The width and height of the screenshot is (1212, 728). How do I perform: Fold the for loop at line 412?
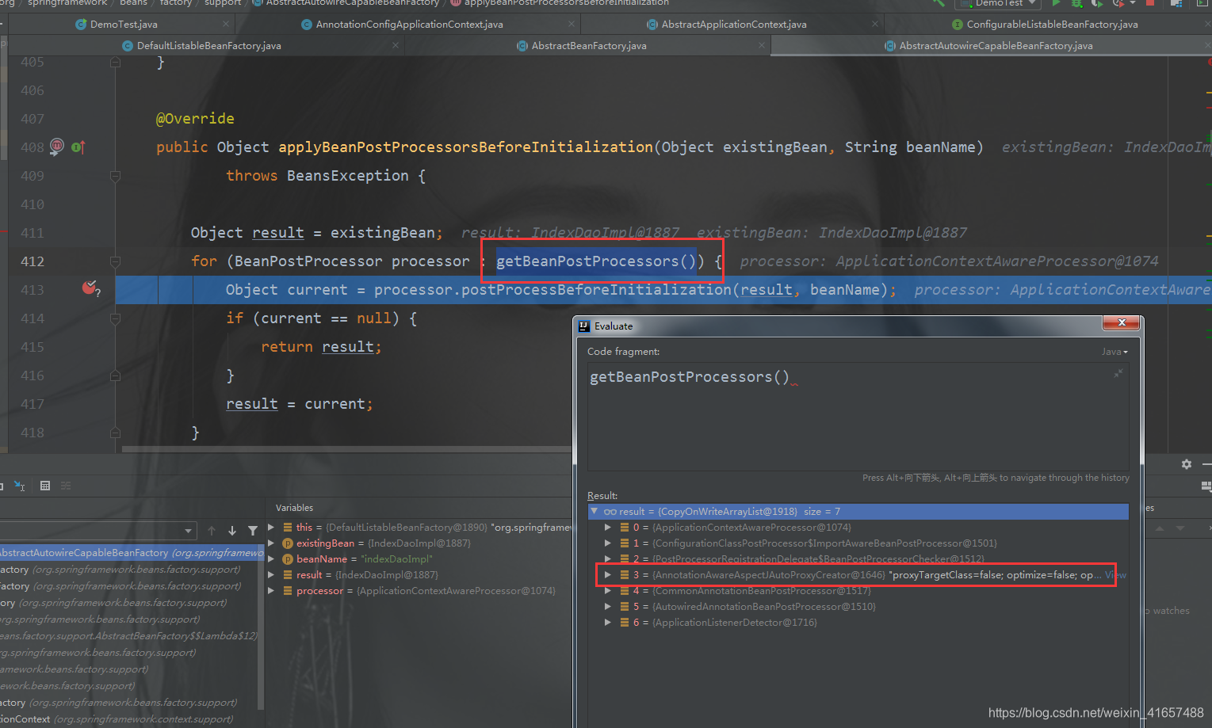pyautogui.click(x=115, y=261)
